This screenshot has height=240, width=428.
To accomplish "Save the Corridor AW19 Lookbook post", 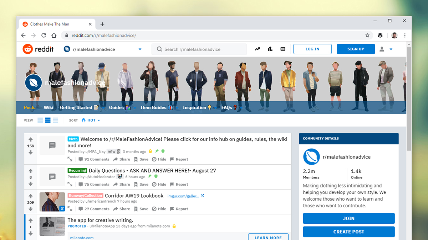I will click(141, 209).
